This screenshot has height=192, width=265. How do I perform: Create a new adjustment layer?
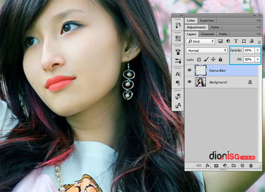pyautogui.click(x=225, y=165)
